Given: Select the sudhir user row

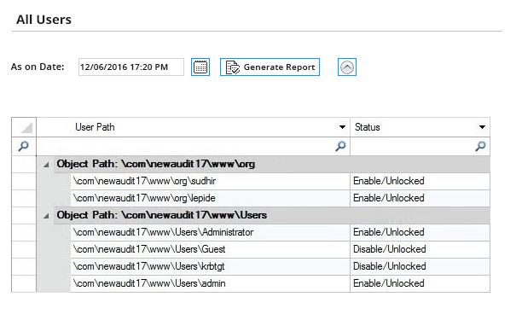Looking at the screenshot, I should (280, 181).
